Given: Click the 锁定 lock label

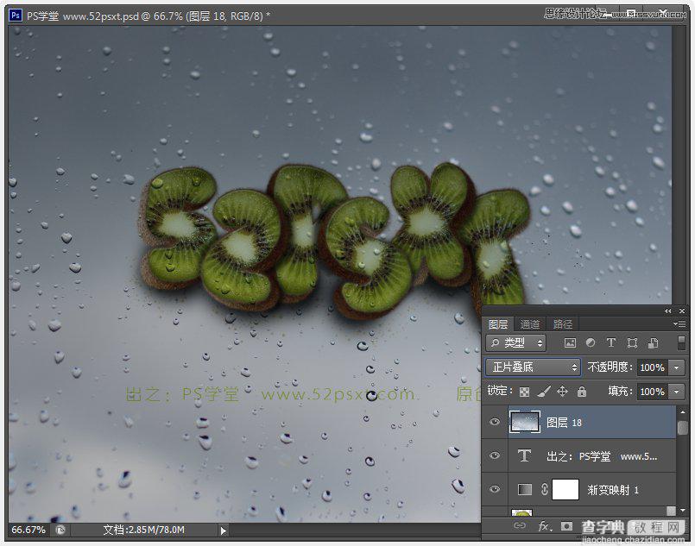Looking at the screenshot, I should point(498,391).
